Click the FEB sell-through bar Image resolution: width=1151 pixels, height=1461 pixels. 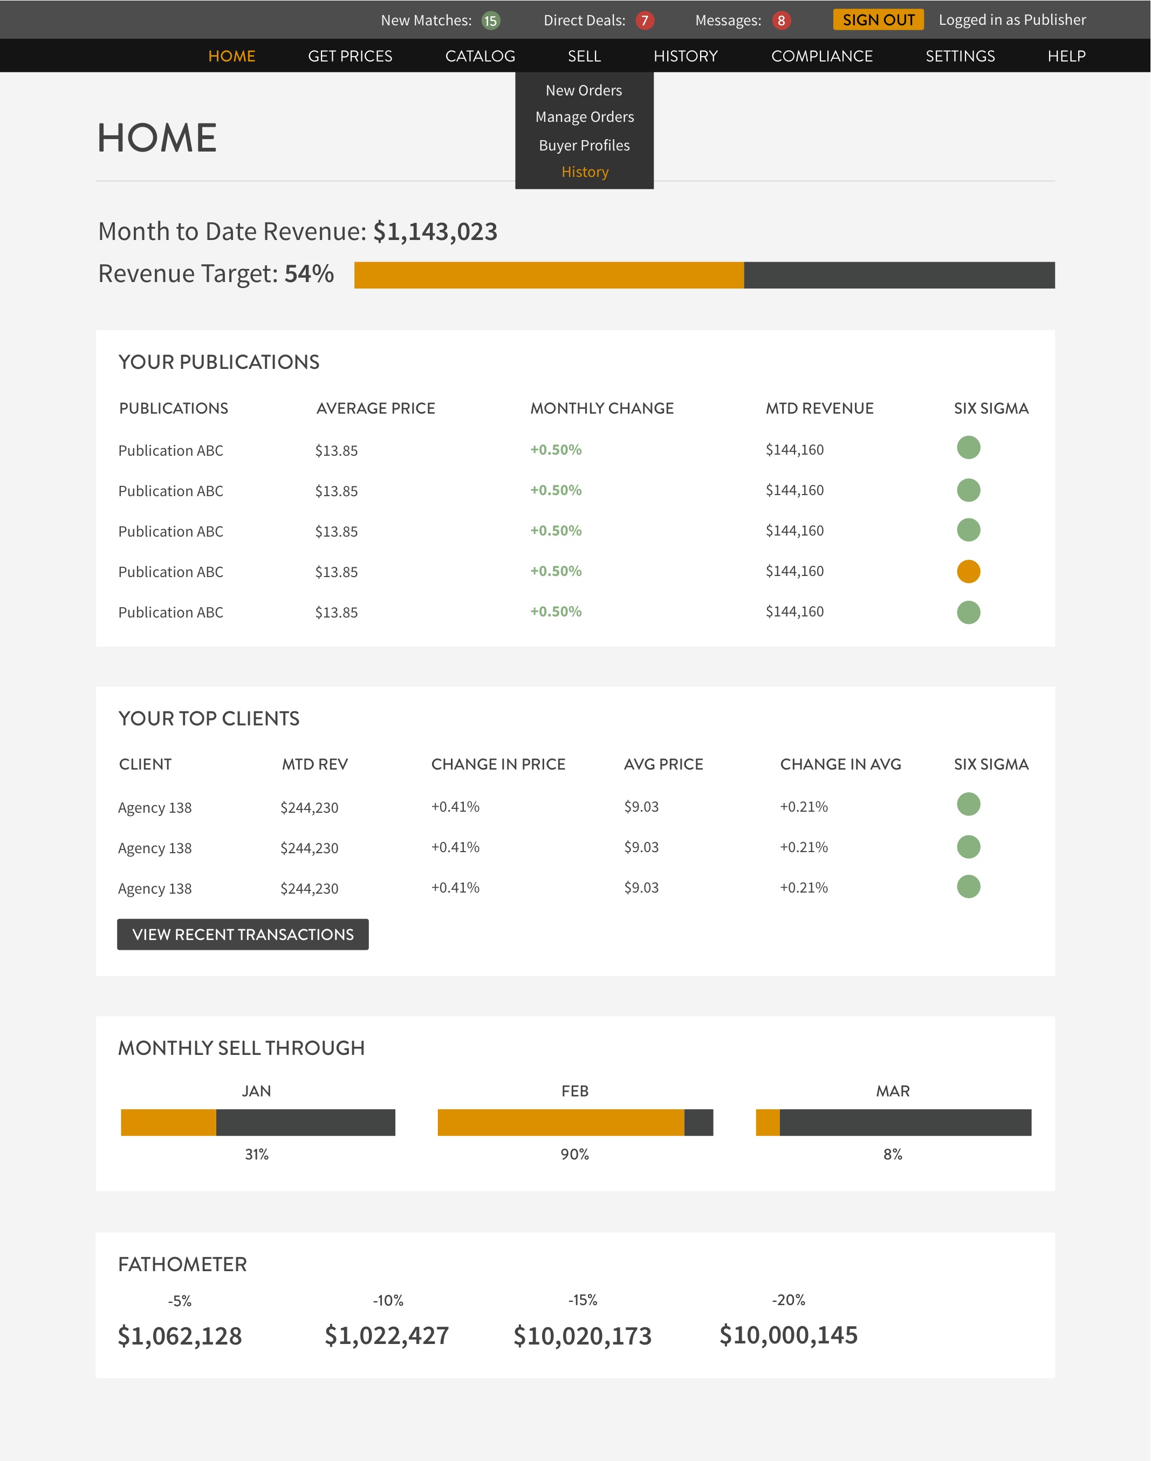point(575,1122)
